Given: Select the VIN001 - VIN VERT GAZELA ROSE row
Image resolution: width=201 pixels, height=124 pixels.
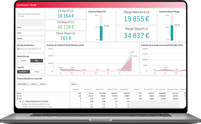Looking at the screenshot, I should [36, 104].
